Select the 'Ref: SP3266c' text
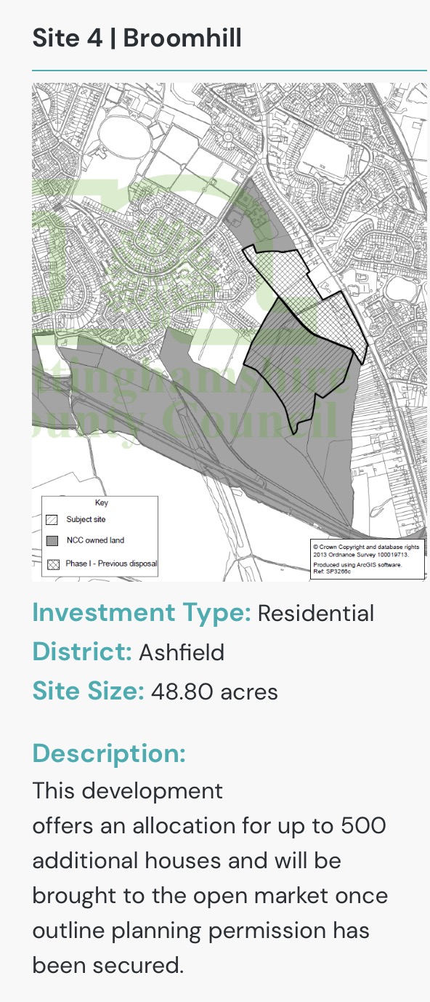Screen dimensions: 430x1002 331,572
